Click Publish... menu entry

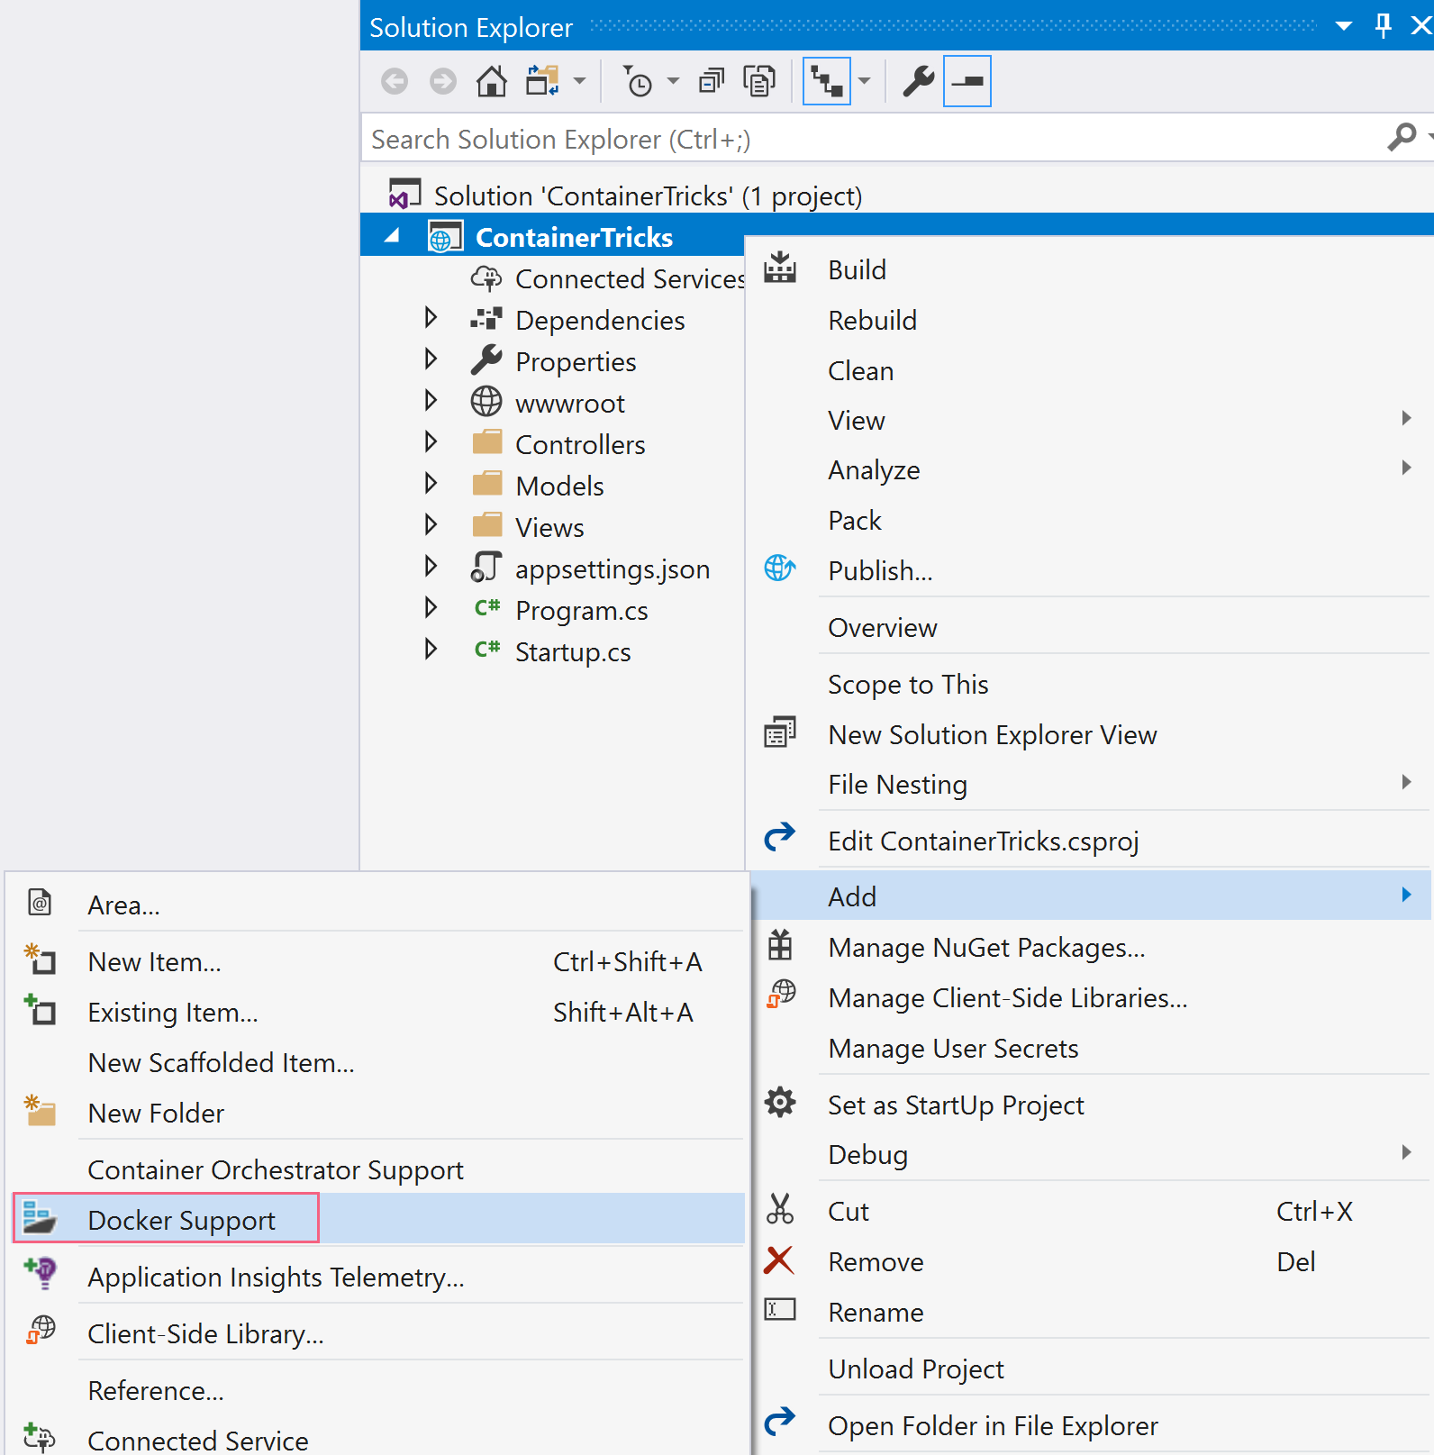pyautogui.click(x=1088, y=570)
